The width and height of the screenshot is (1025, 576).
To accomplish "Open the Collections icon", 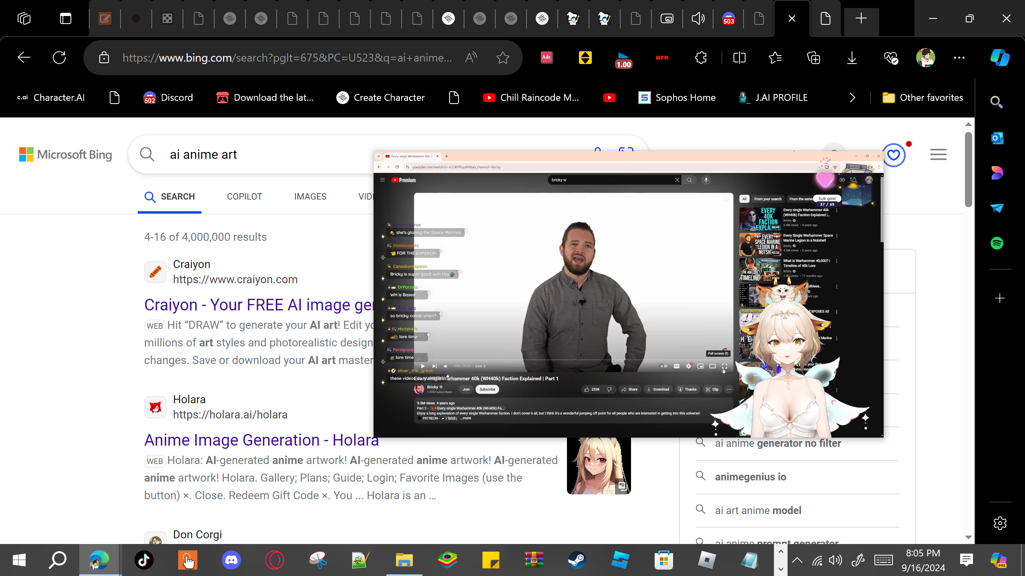I will point(814,58).
